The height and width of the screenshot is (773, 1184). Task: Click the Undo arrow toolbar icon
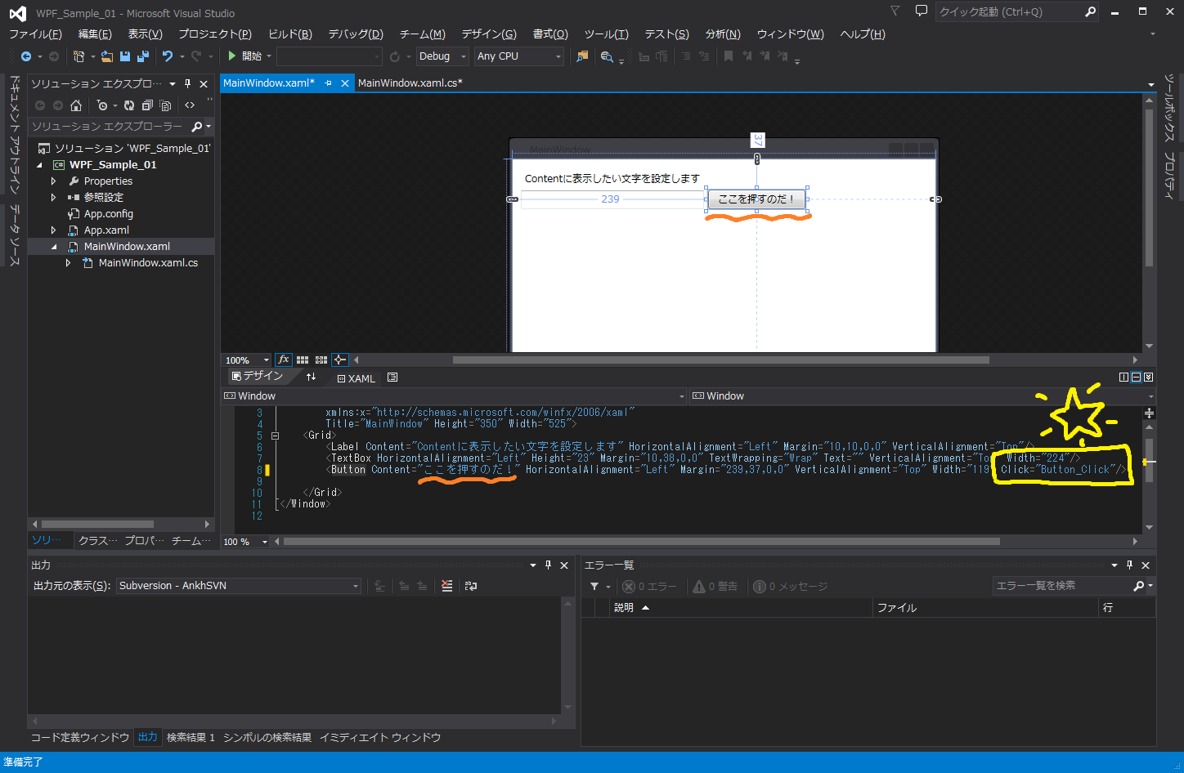click(168, 56)
